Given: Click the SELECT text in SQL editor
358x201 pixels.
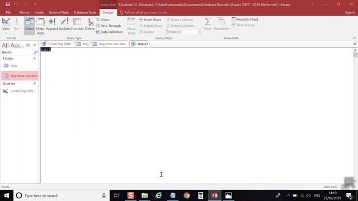Looking at the screenshot, I should click(x=45, y=50).
